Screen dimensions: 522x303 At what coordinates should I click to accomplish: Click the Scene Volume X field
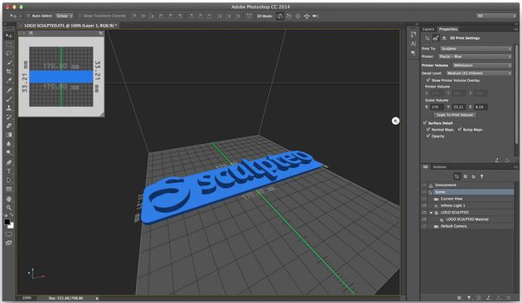pos(437,107)
